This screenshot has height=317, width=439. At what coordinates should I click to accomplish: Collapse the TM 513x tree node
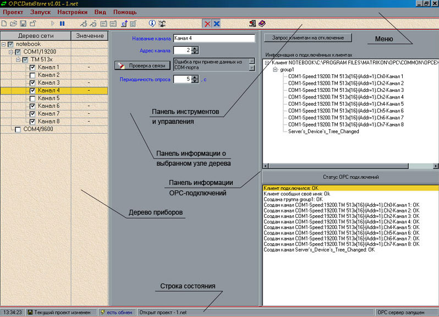(18, 59)
